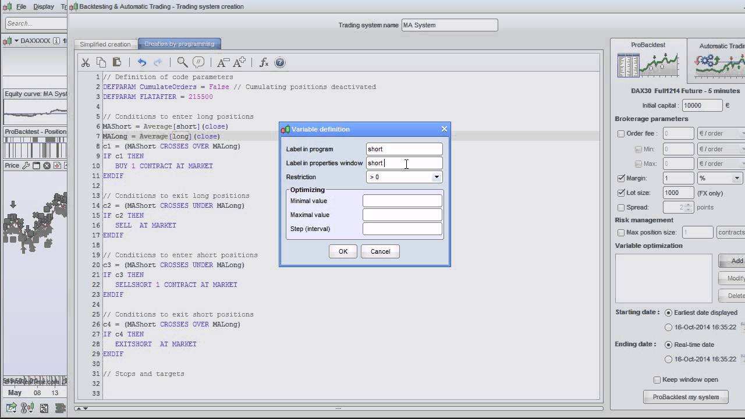The width and height of the screenshot is (745, 419).
Task: Uncheck the Margin checkbox
Action: pos(621,178)
